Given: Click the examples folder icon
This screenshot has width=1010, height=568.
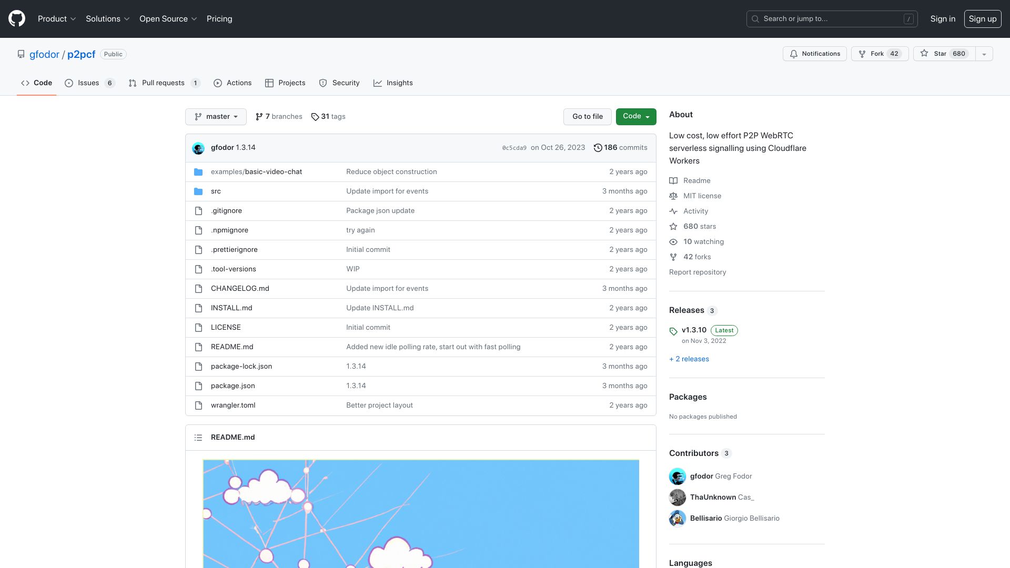Looking at the screenshot, I should pyautogui.click(x=198, y=172).
